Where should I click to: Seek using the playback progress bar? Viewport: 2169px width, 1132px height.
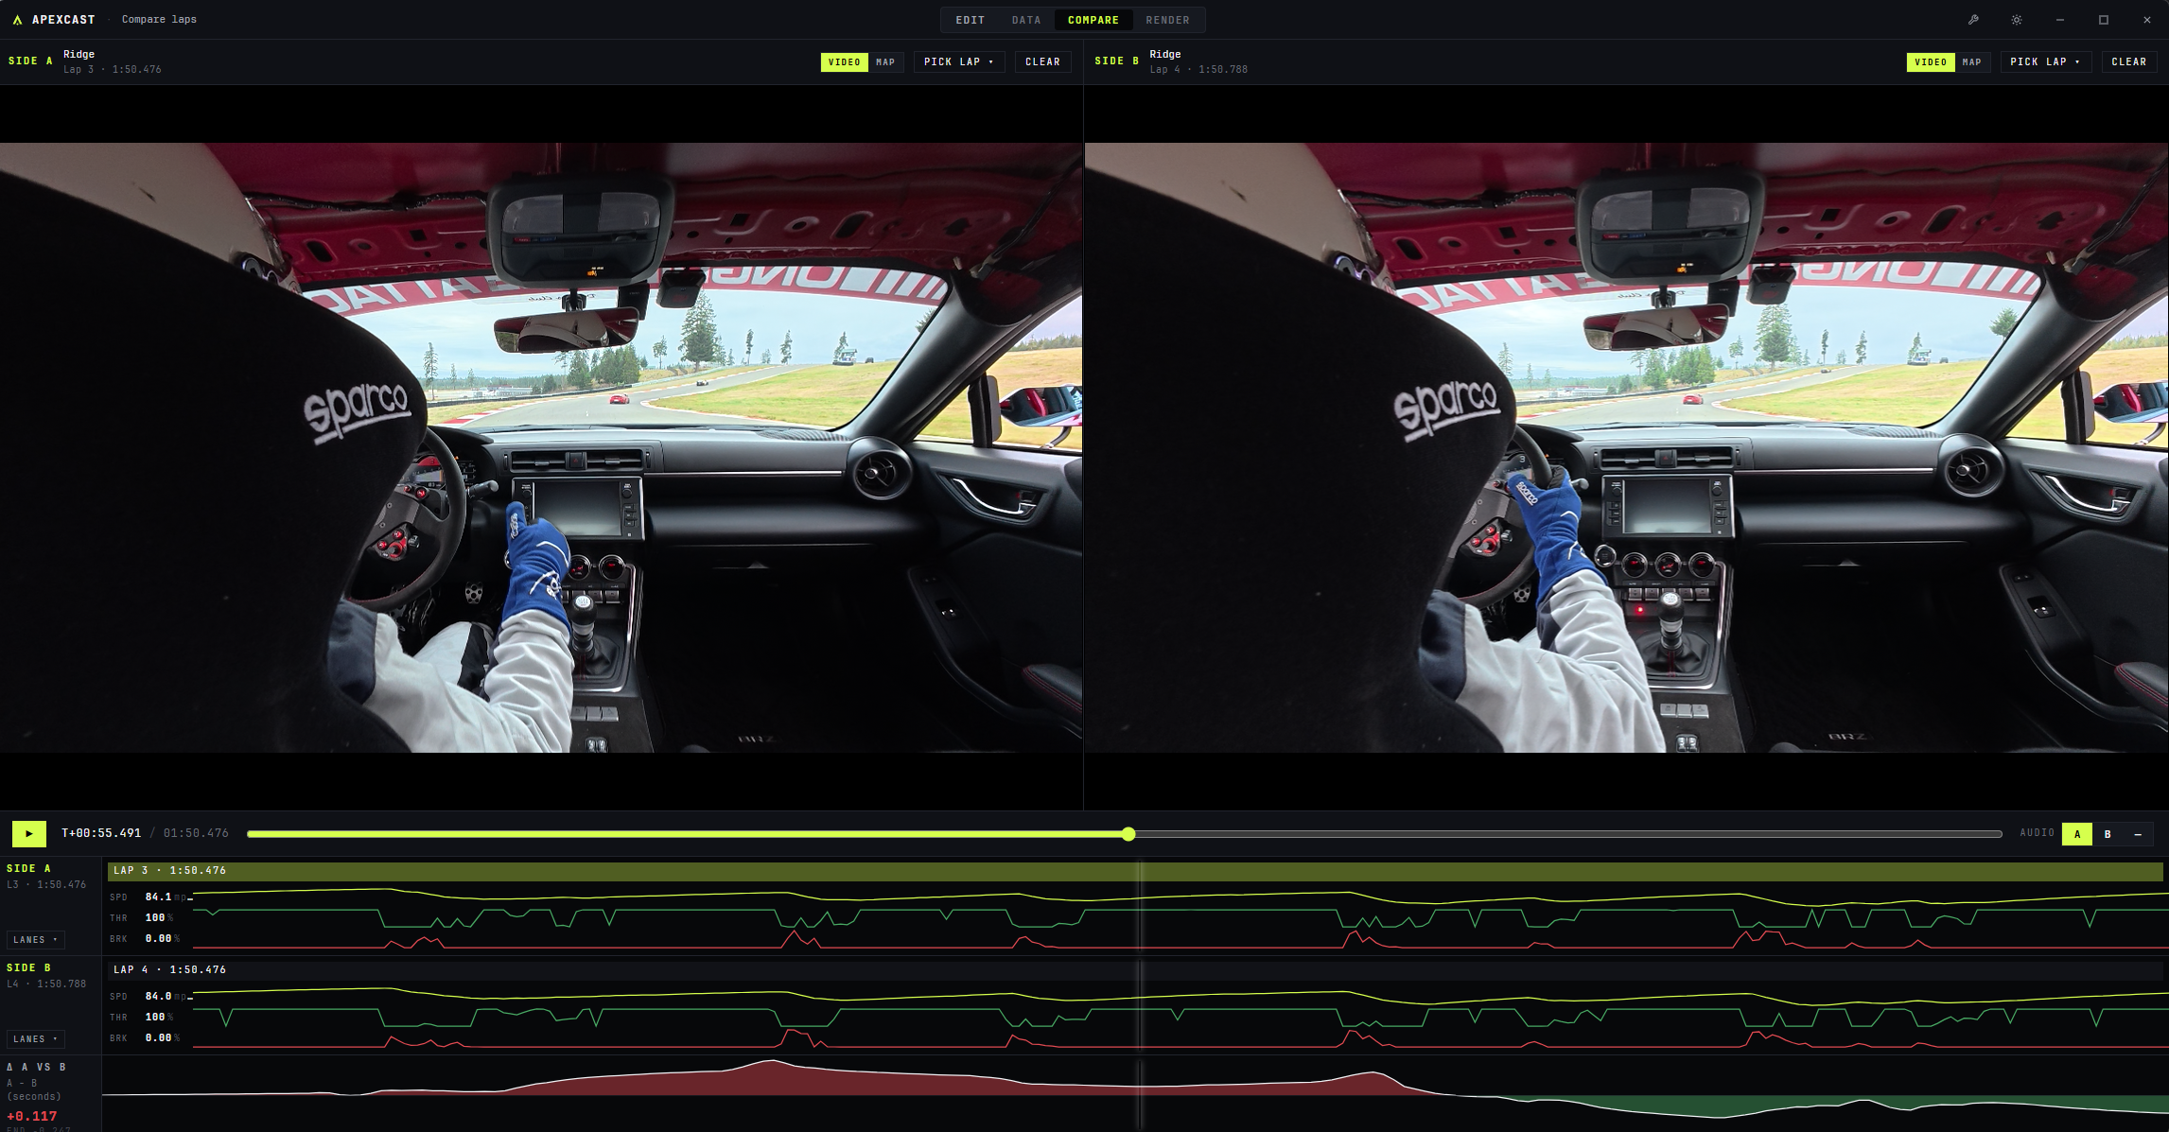click(1125, 834)
